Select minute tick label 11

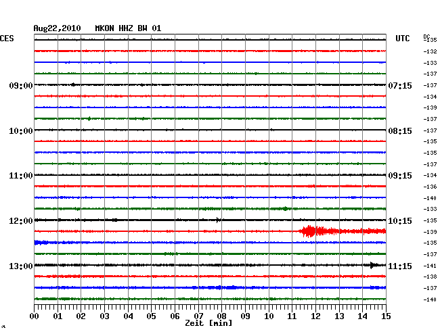coord(292,316)
